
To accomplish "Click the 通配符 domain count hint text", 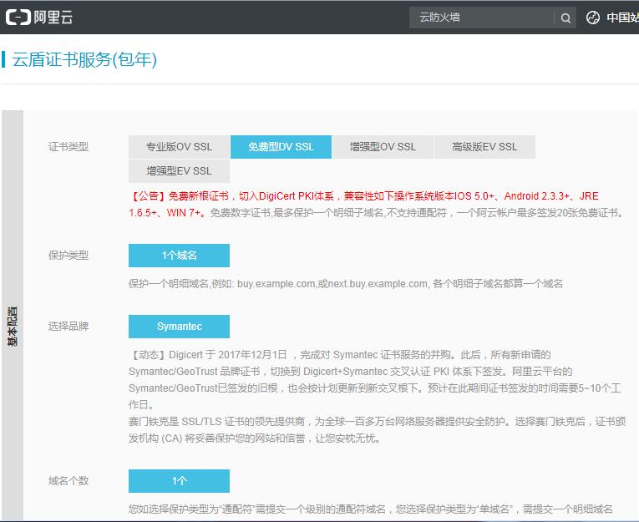I will [370, 509].
